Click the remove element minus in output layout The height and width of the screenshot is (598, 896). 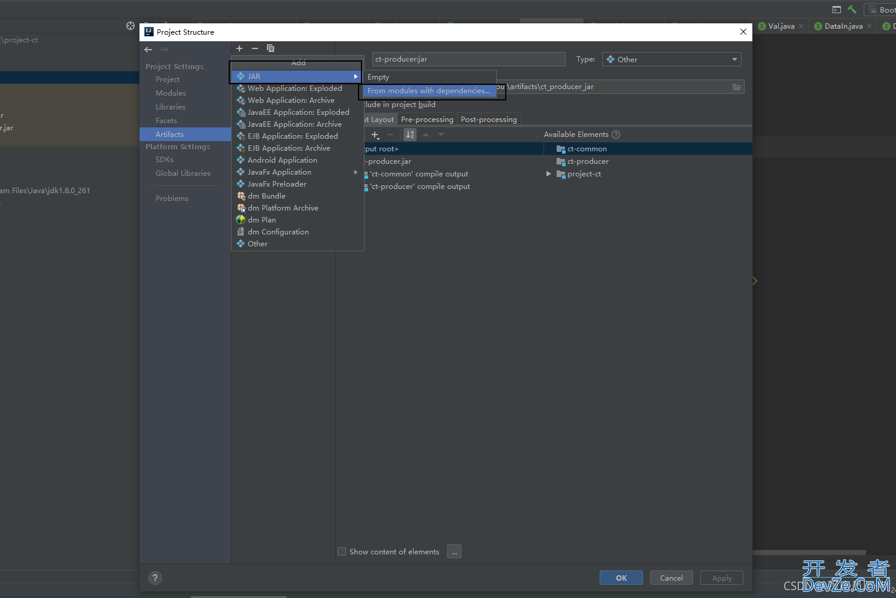[x=390, y=135]
